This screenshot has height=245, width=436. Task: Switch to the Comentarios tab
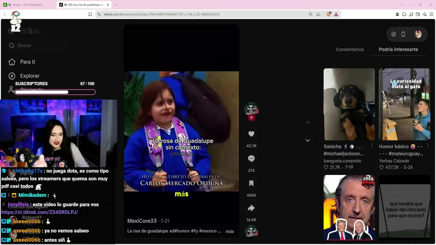pyautogui.click(x=350, y=49)
